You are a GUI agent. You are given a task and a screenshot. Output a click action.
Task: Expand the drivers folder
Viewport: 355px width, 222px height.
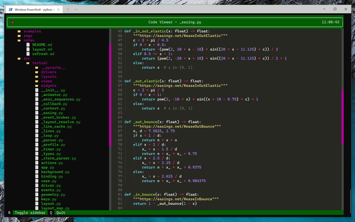(x=49, y=72)
